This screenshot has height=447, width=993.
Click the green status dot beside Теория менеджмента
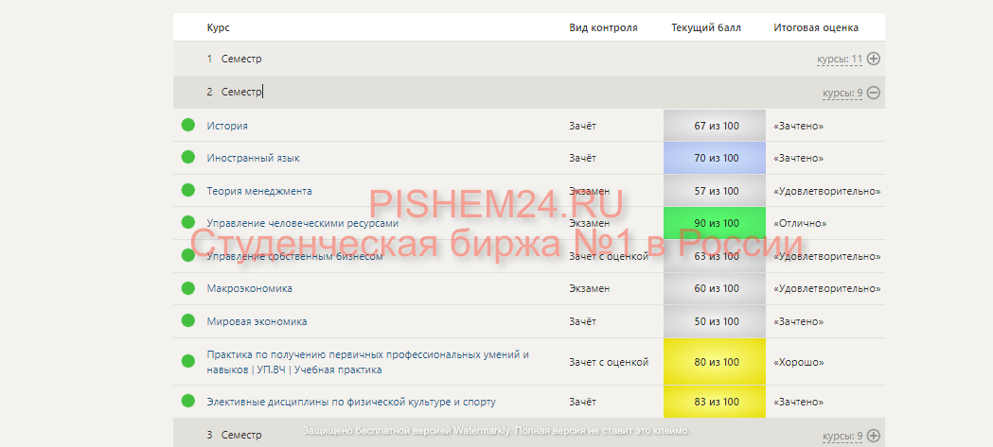(187, 190)
